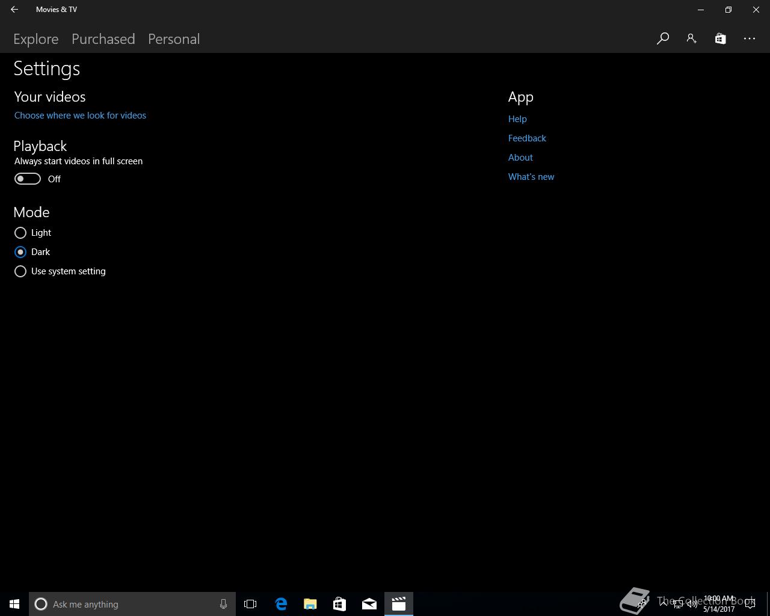Click 'Choose where we look for videos'
Image resolution: width=770 pixels, height=616 pixels.
(x=80, y=115)
